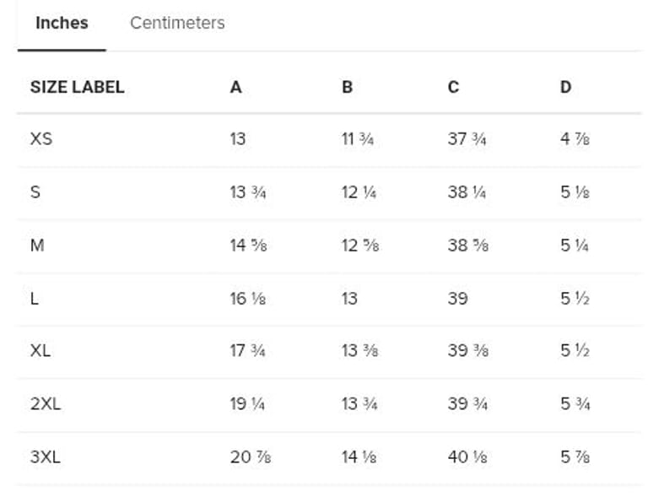Click the L value 39 in column C
Screen dimensions: 648x497
(457, 299)
